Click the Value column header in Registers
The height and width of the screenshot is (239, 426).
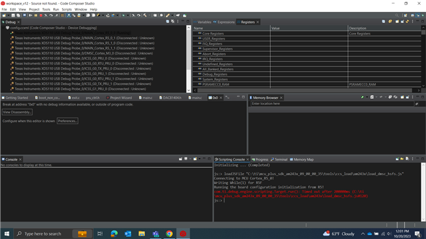[309, 28]
